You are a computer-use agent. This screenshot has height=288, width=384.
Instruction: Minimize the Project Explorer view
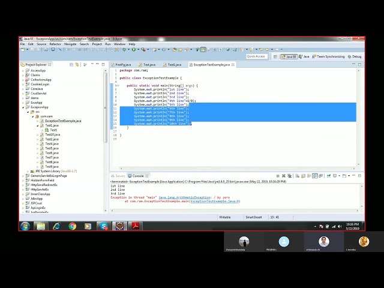97,64
